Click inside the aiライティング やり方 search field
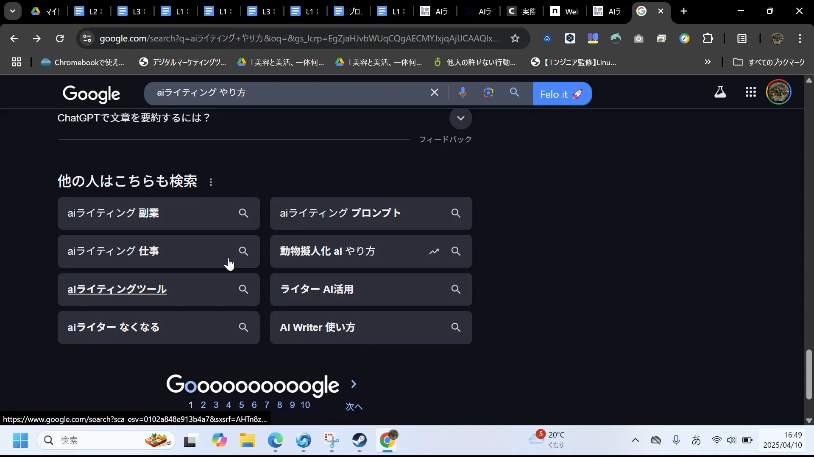 pos(288,92)
